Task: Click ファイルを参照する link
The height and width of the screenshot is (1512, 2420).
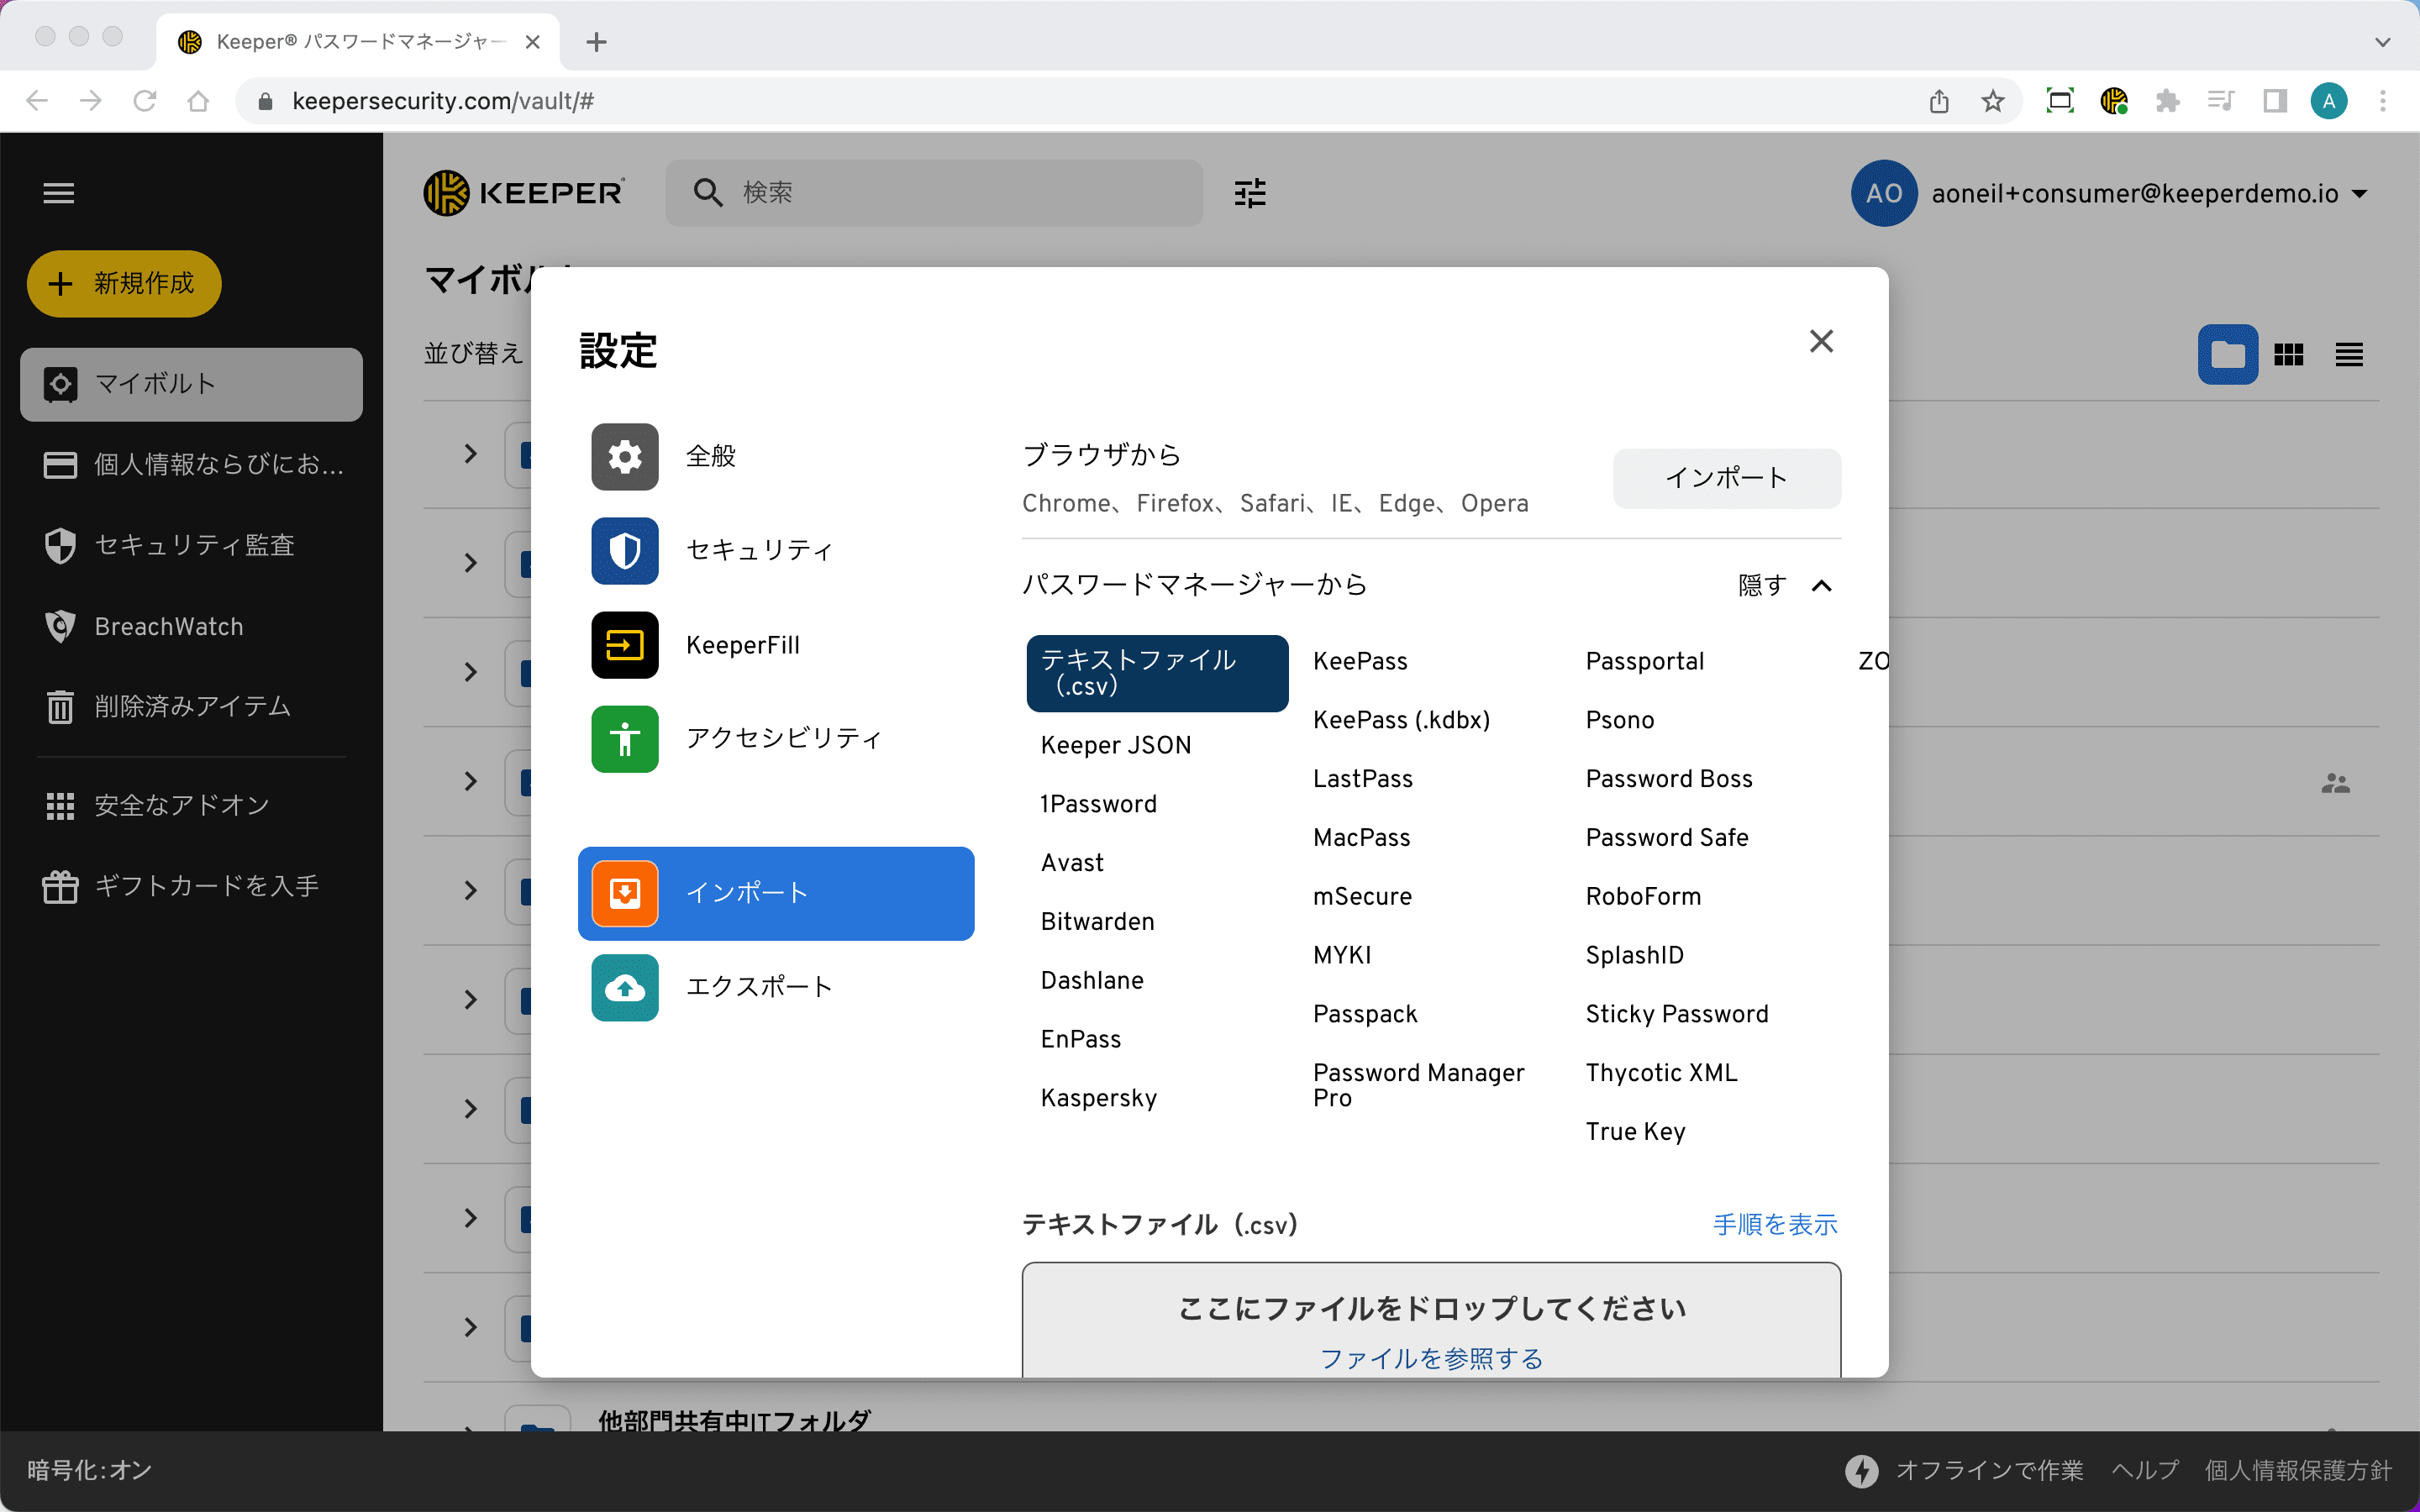Action: click(x=1431, y=1359)
